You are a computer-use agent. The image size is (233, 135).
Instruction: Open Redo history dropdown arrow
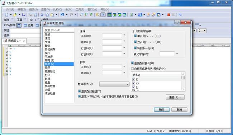75,15
